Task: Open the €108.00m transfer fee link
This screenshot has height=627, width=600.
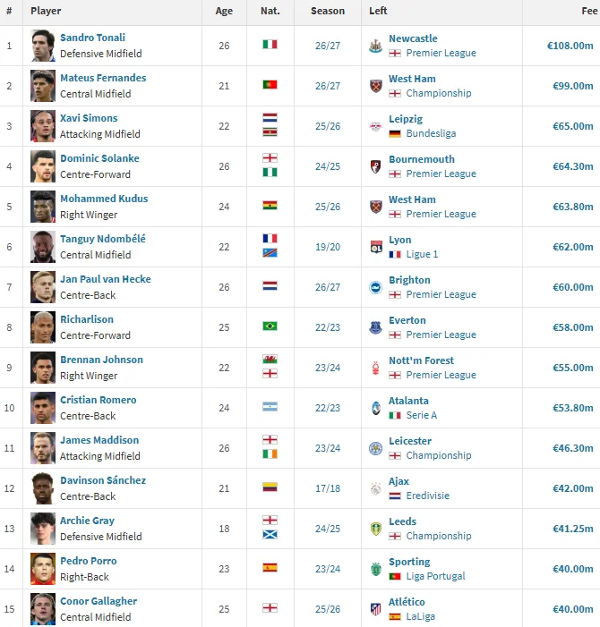Action: point(570,46)
